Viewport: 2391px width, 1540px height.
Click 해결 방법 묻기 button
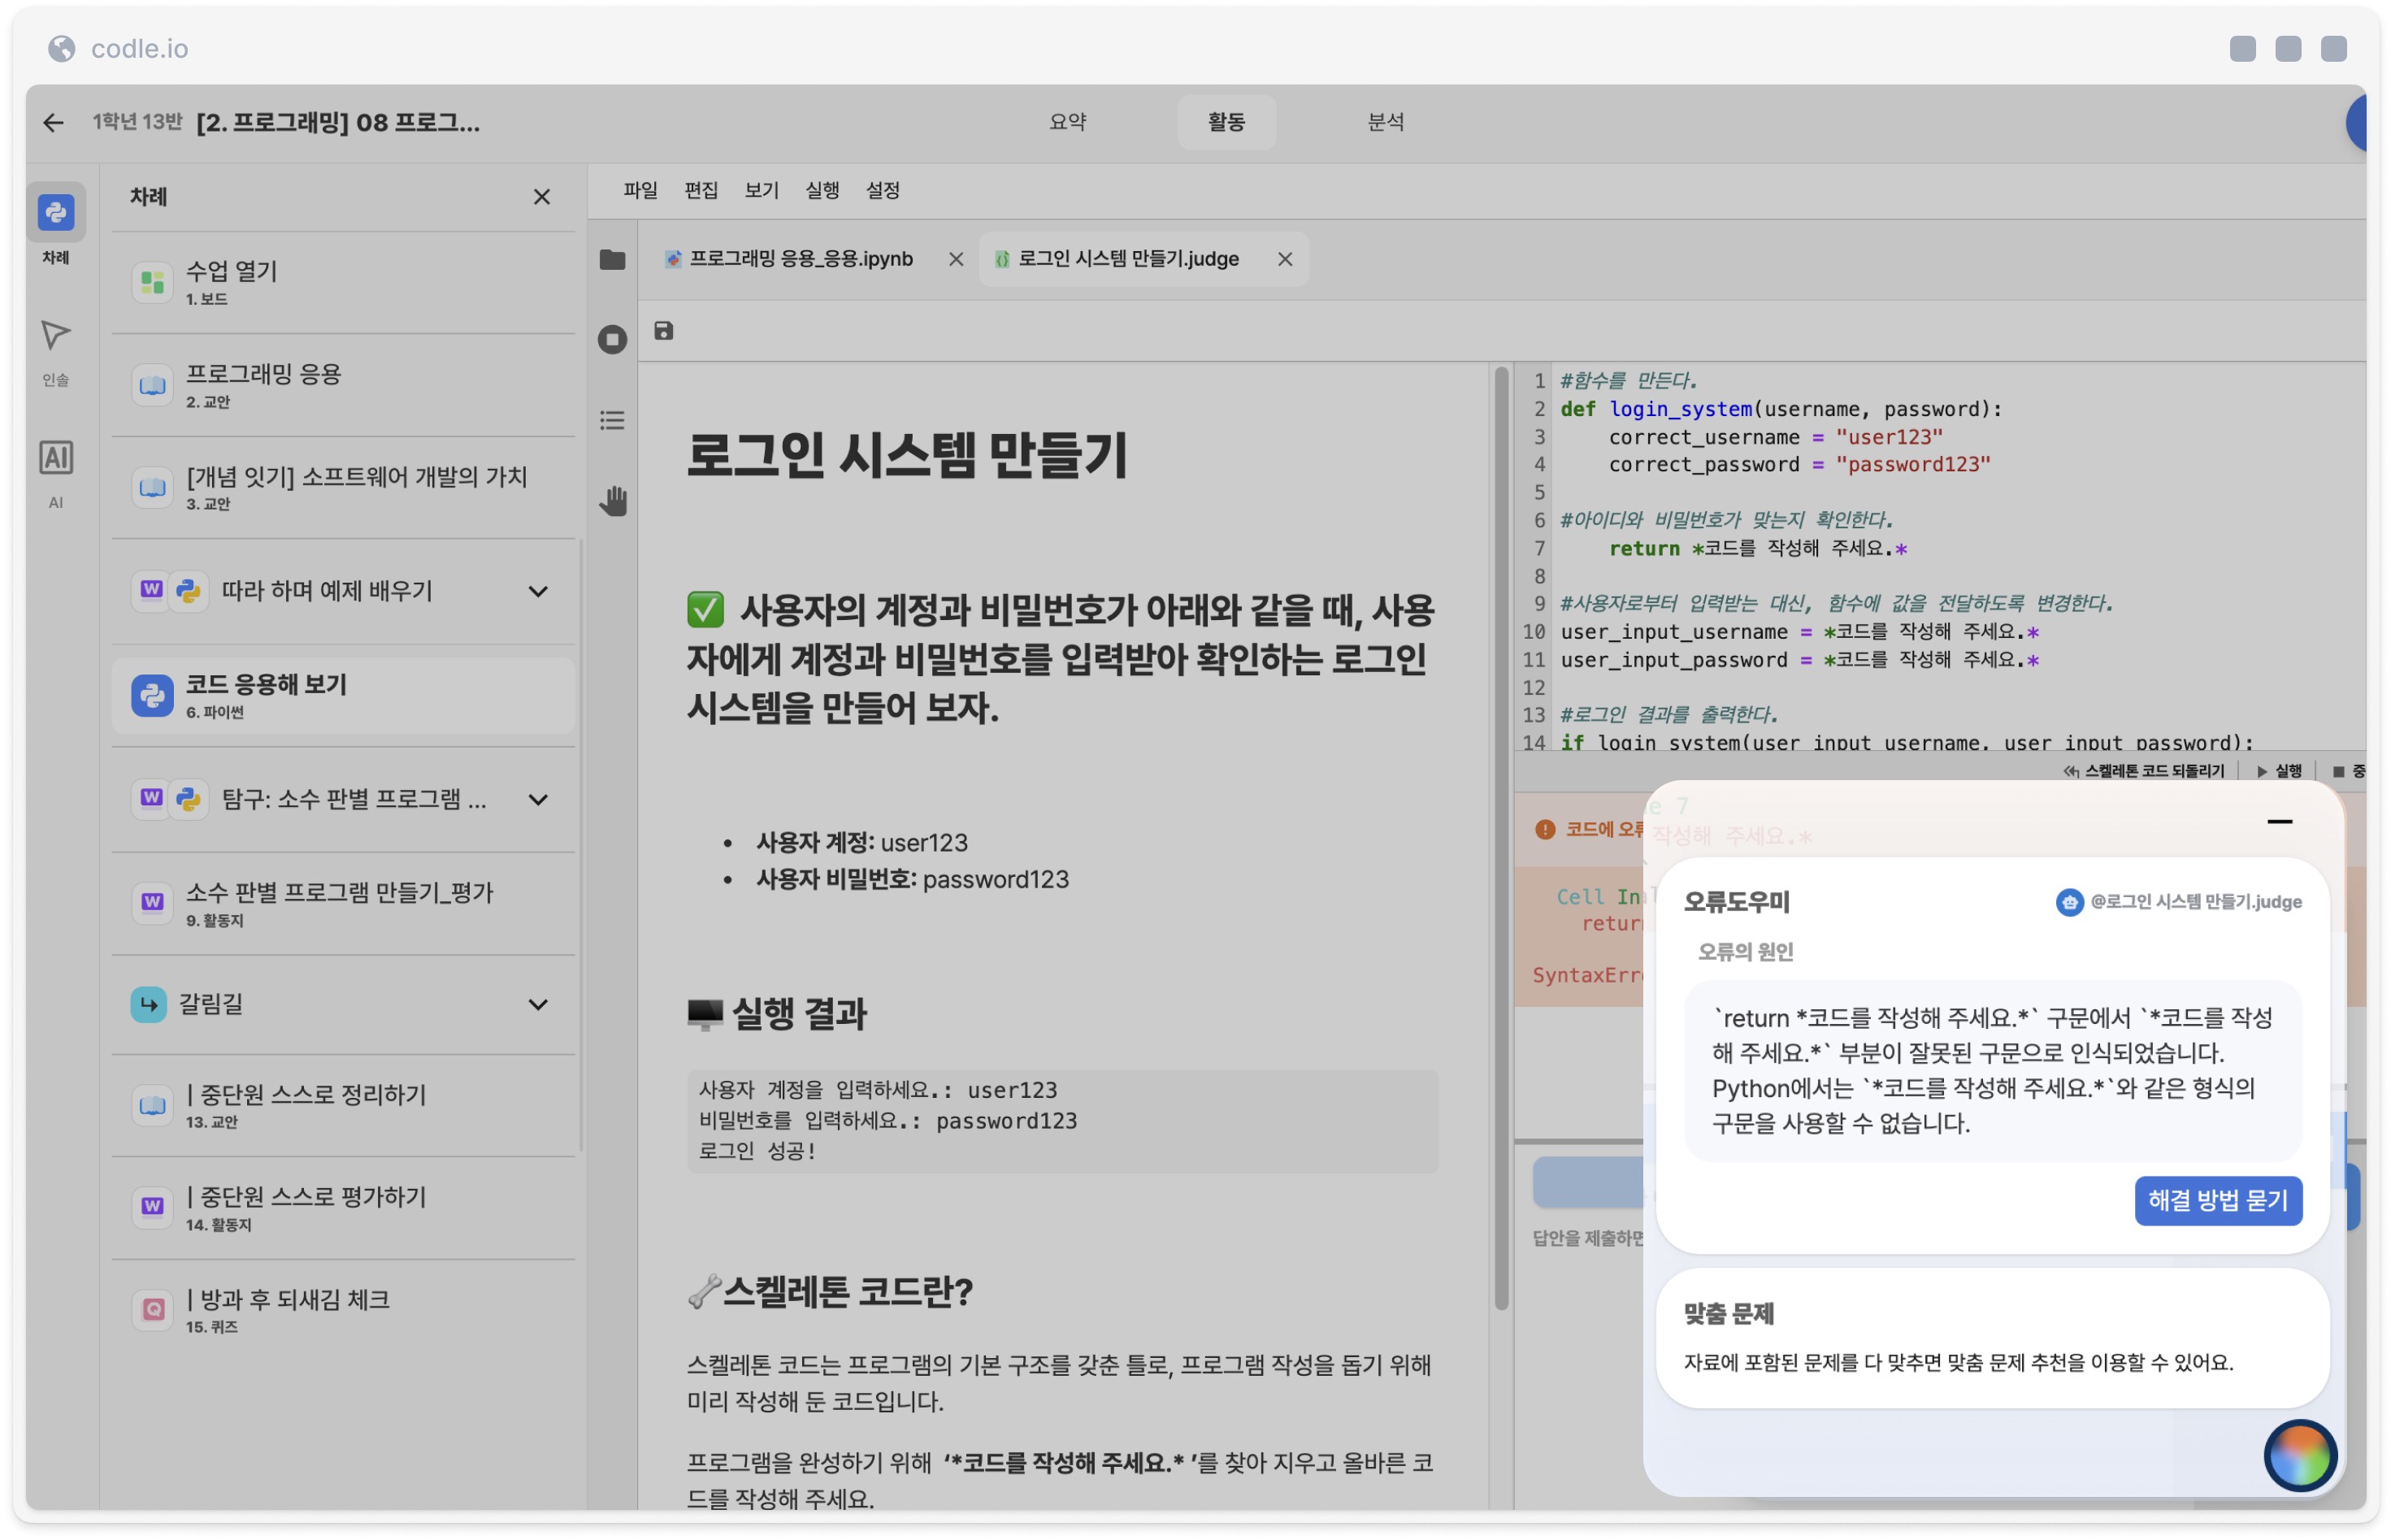point(2217,1200)
